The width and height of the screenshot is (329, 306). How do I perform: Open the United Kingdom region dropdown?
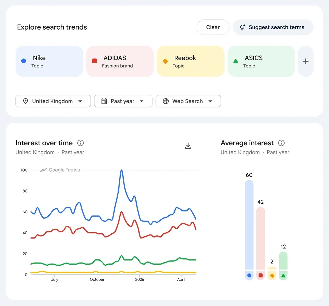pos(53,101)
